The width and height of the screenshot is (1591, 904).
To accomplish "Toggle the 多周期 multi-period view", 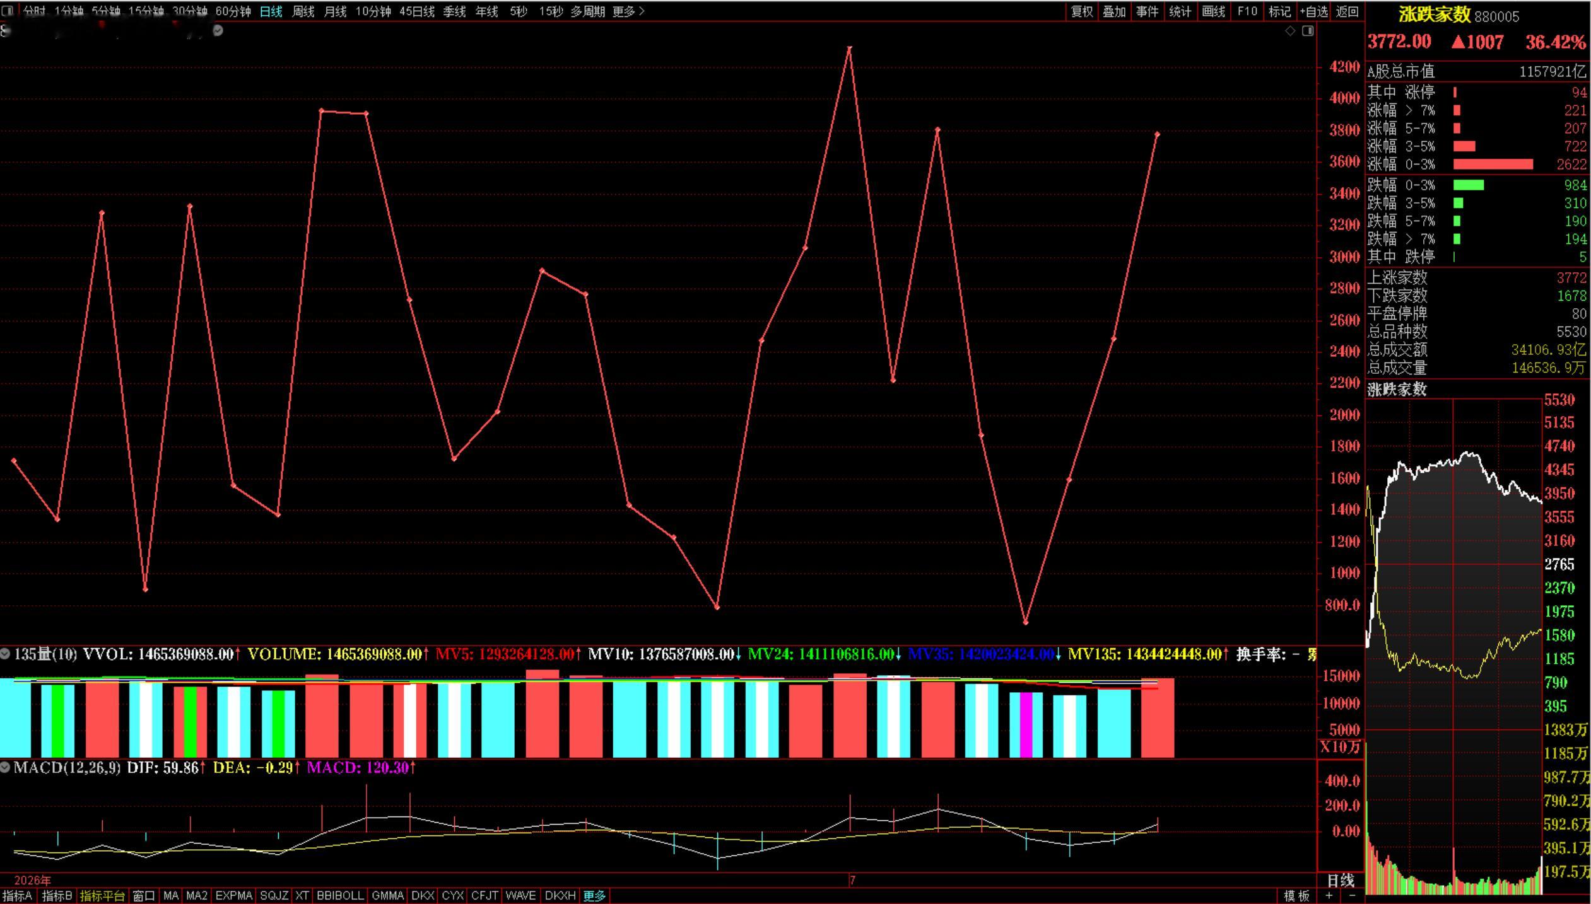I will [587, 11].
